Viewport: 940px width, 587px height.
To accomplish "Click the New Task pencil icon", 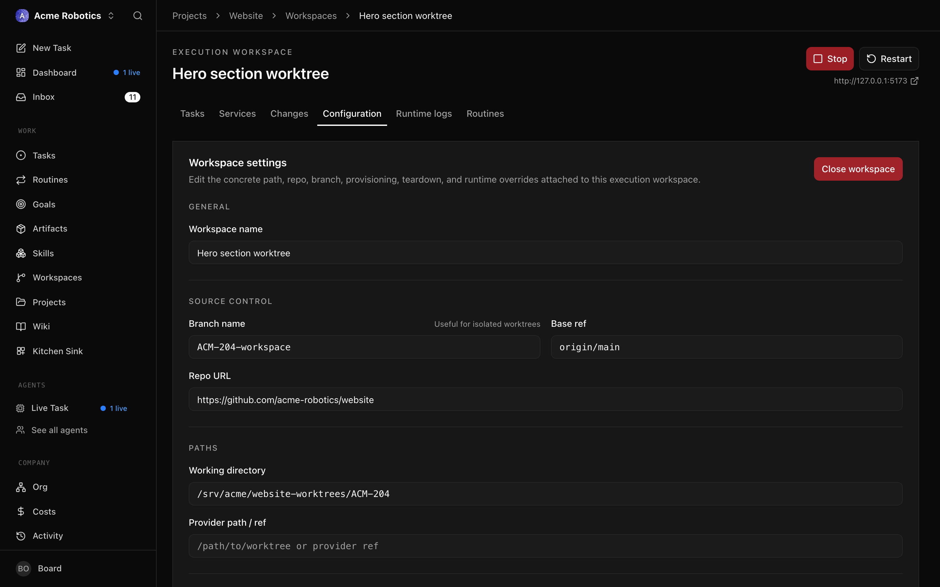I will pos(21,48).
